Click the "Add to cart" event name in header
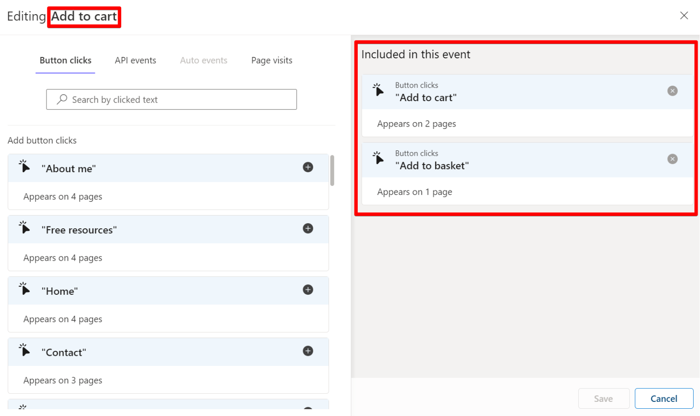Viewport: 700px width, 416px height. [84, 17]
